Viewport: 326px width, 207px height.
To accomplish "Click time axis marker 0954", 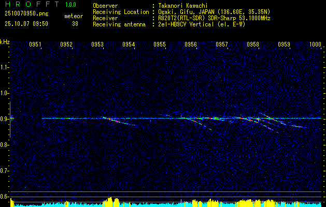I will (129, 44).
